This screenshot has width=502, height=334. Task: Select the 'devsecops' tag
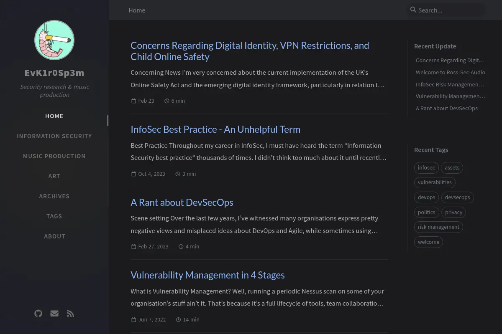(457, 197)
